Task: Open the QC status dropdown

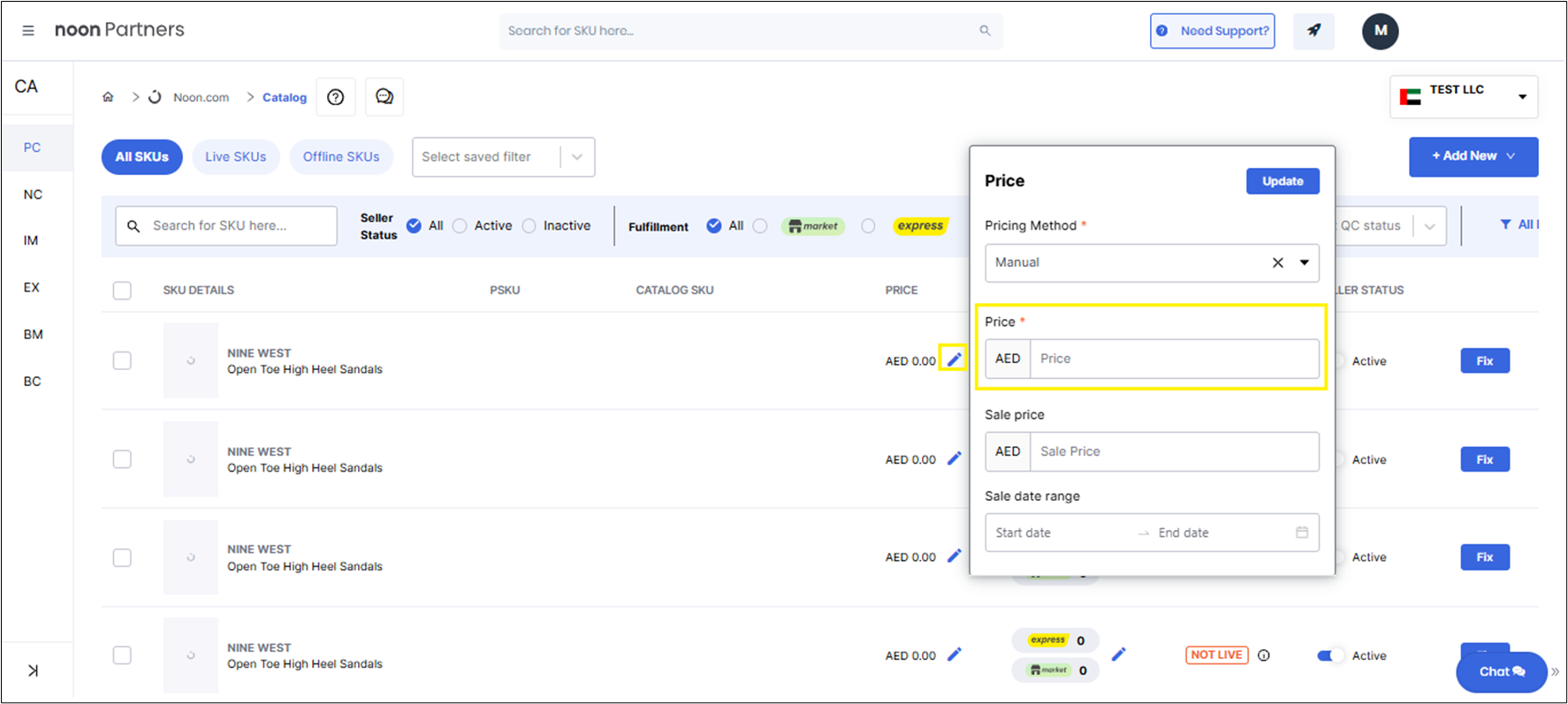Action: click(1389, 226)
